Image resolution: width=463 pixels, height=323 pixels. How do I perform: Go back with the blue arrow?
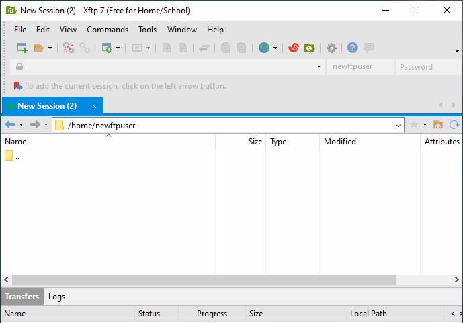tap(10, 124)
